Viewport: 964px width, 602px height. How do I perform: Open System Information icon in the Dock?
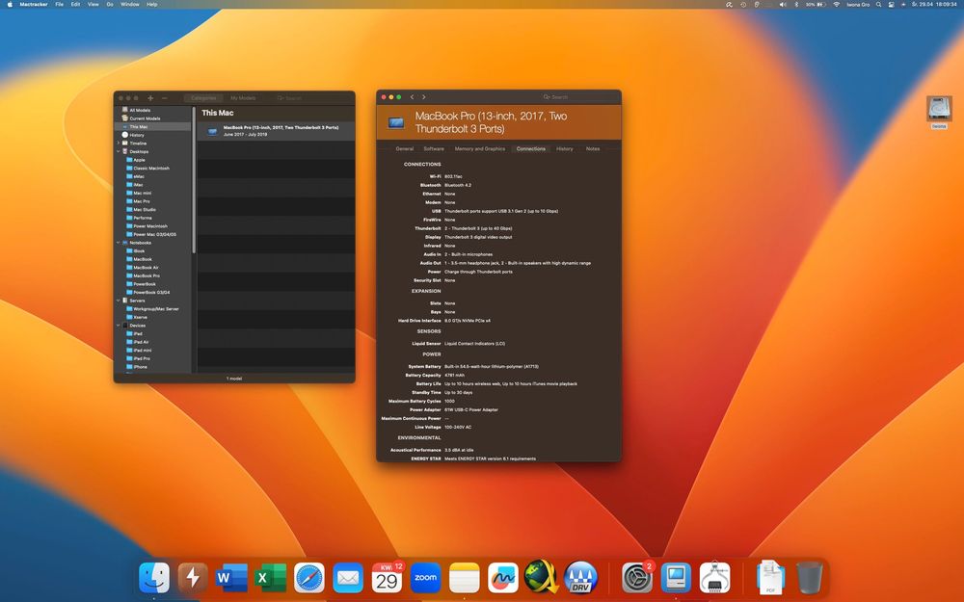[714, 577]
